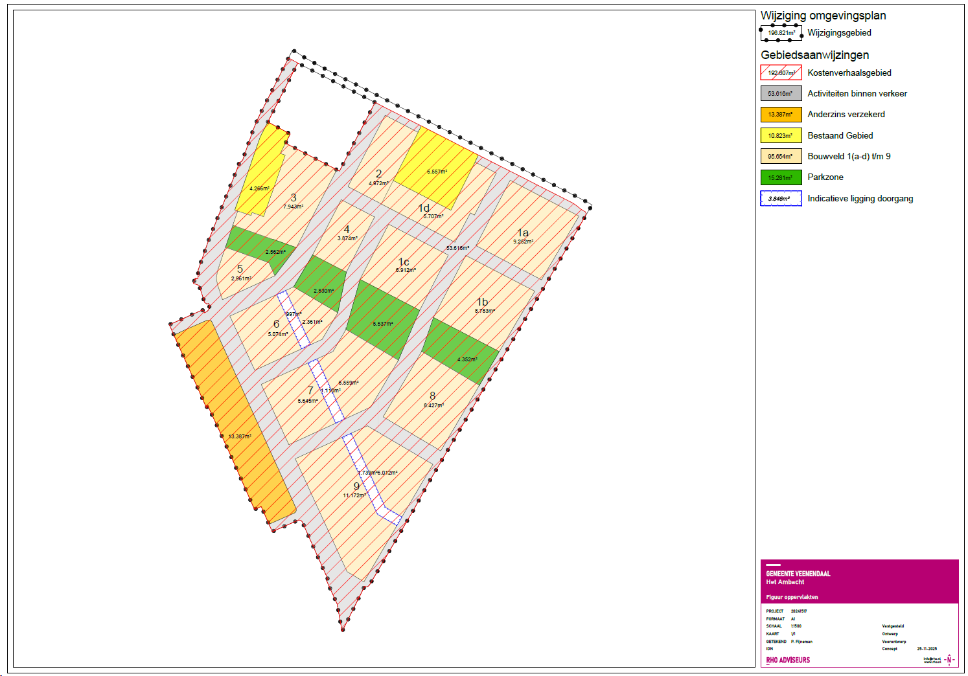The image size is (968, 676).
Task: Click the 5.074m² area on plot 6
Action: [x=278, y=334]
